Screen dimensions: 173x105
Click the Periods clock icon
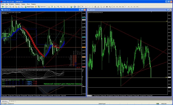click(74, 7)
